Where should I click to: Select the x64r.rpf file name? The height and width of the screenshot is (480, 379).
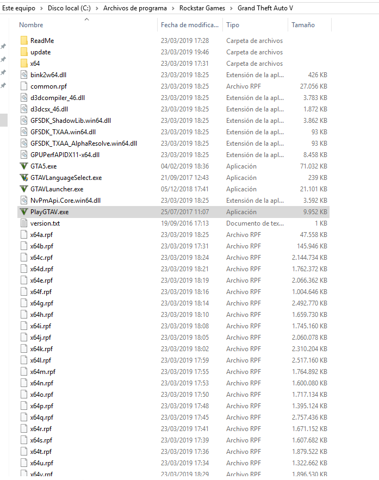click(x=41, y=429)
